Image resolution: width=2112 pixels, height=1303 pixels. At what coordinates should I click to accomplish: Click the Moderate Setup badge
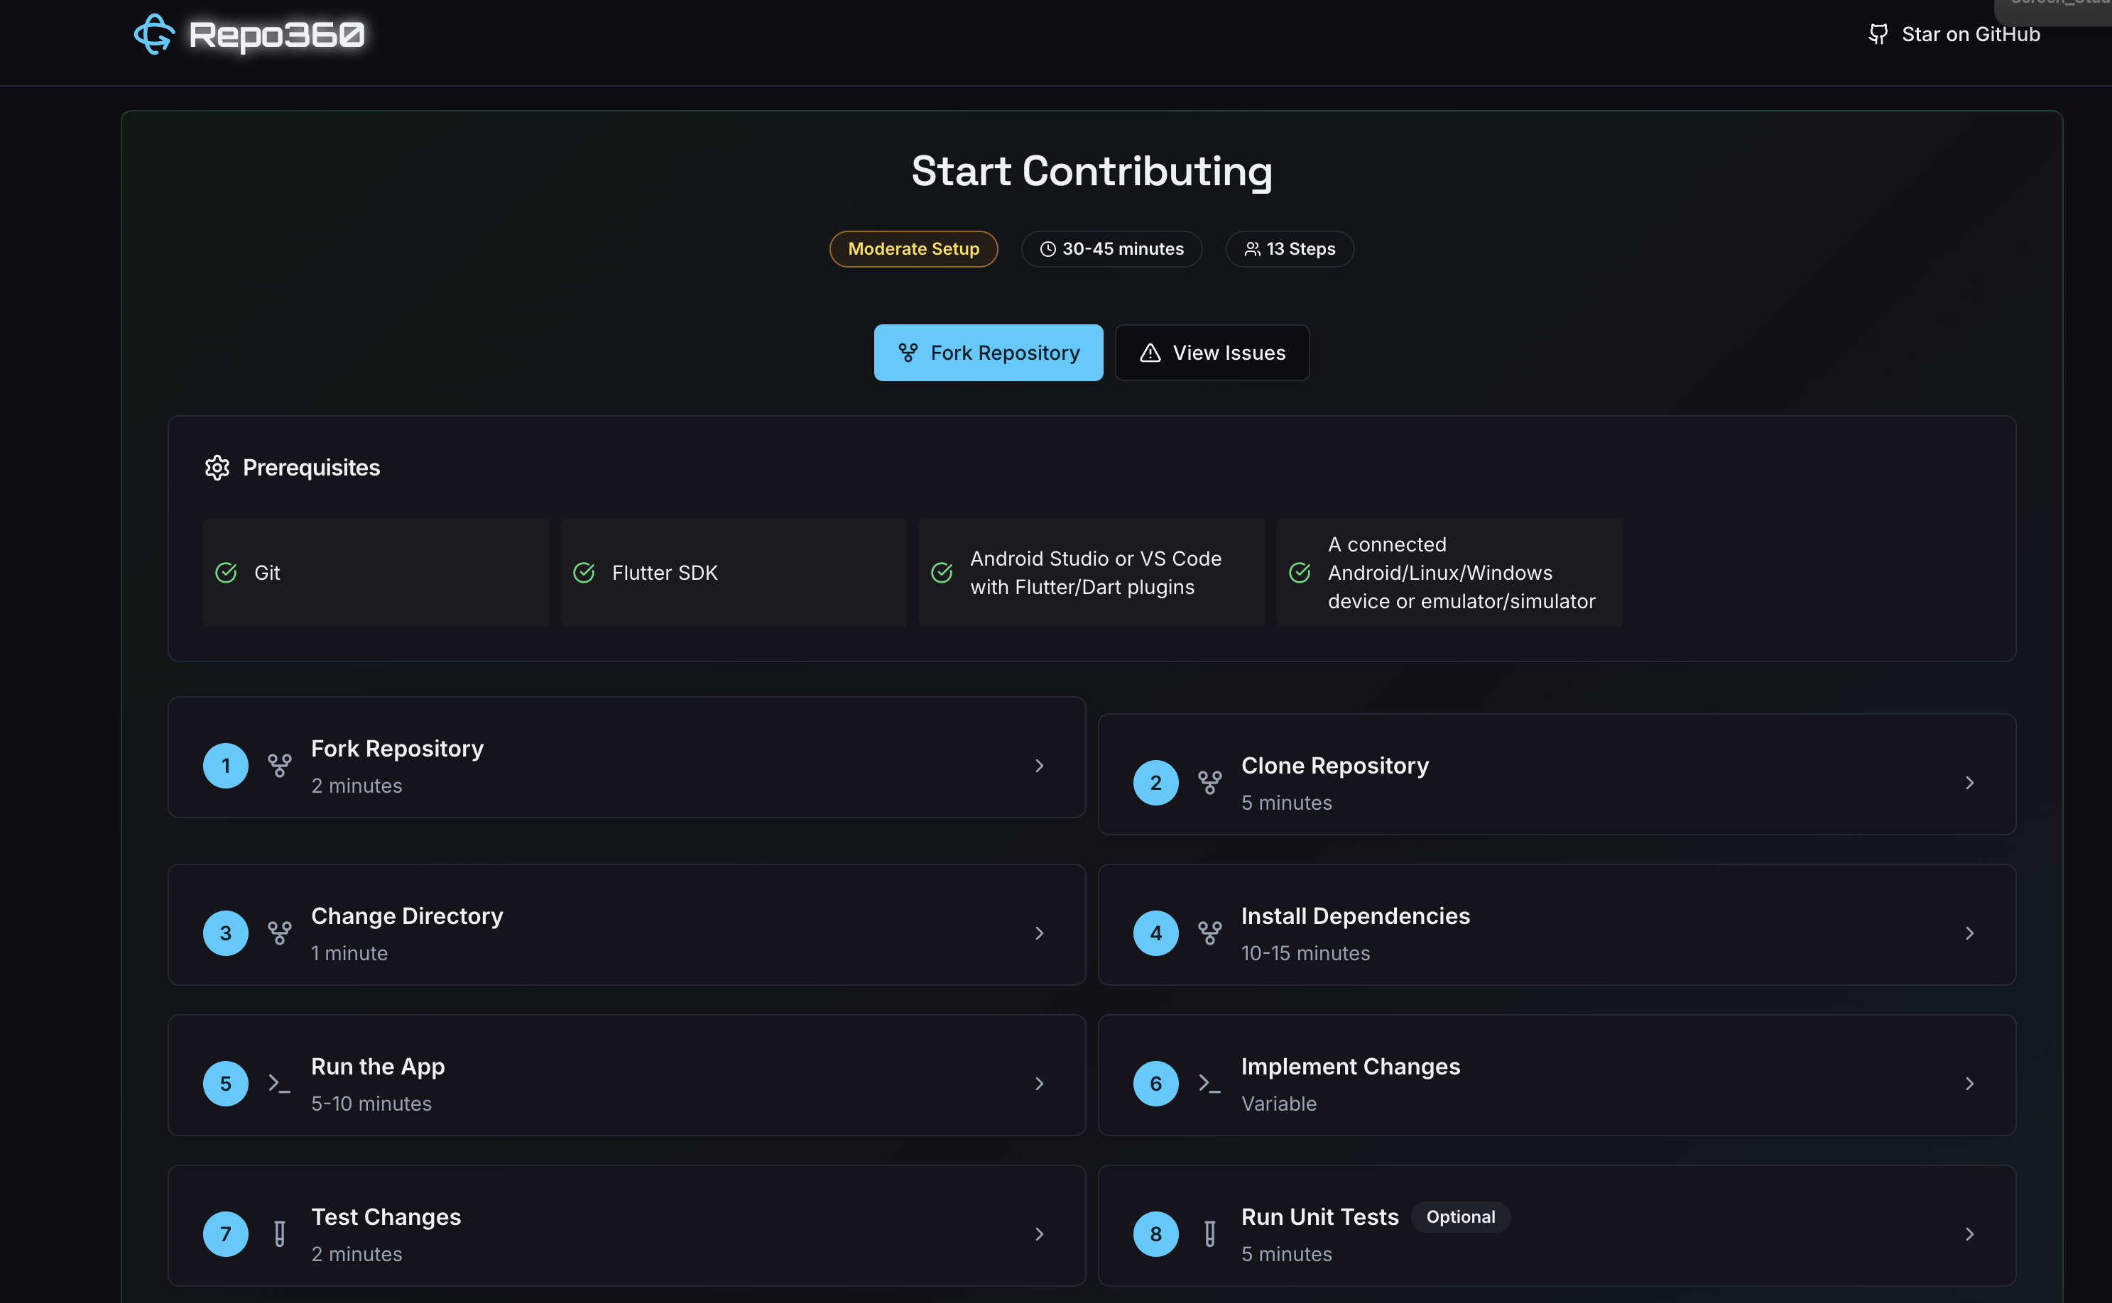click(913, 249)
